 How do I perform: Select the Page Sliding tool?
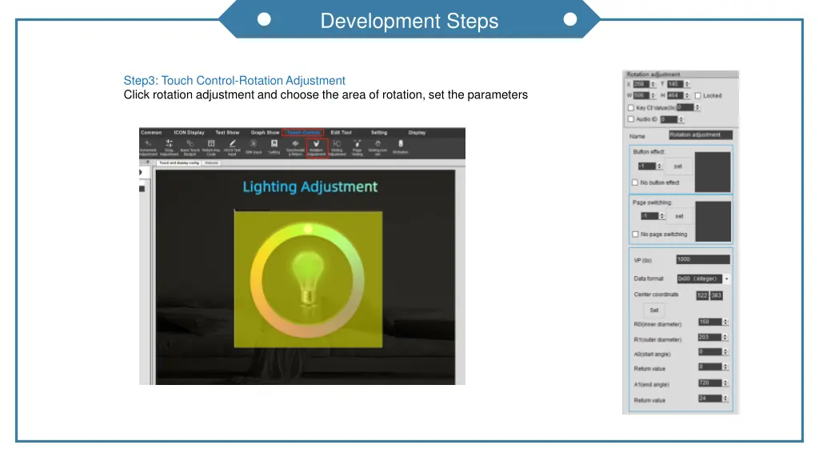pos(358,146)
